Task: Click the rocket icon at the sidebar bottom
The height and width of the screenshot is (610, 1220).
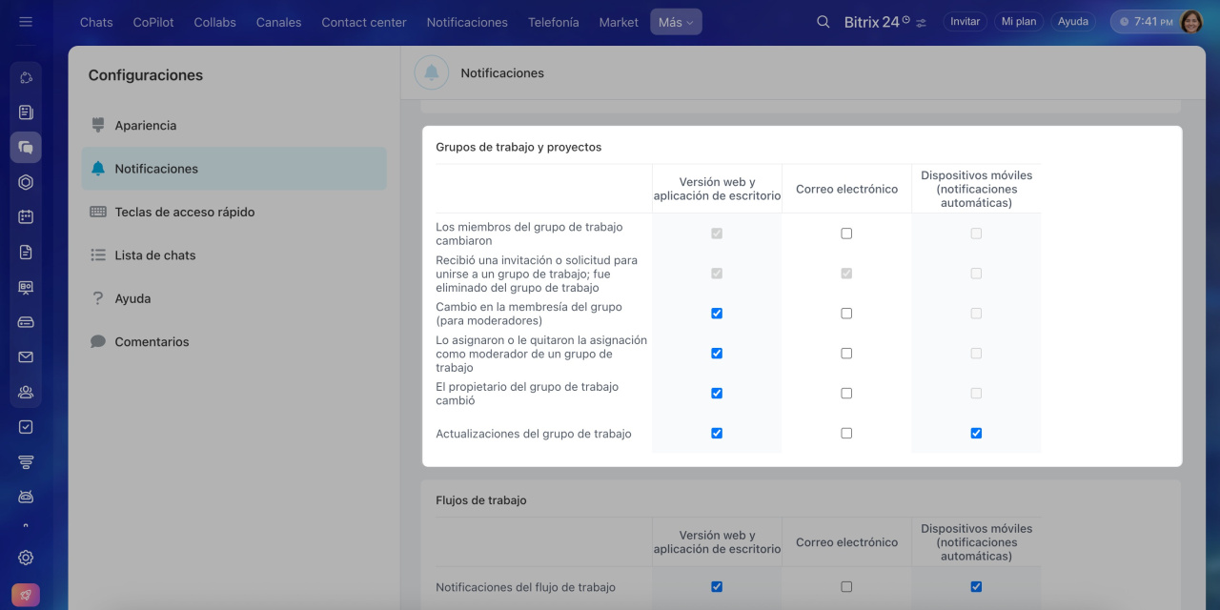Action: tap(26, 596)
